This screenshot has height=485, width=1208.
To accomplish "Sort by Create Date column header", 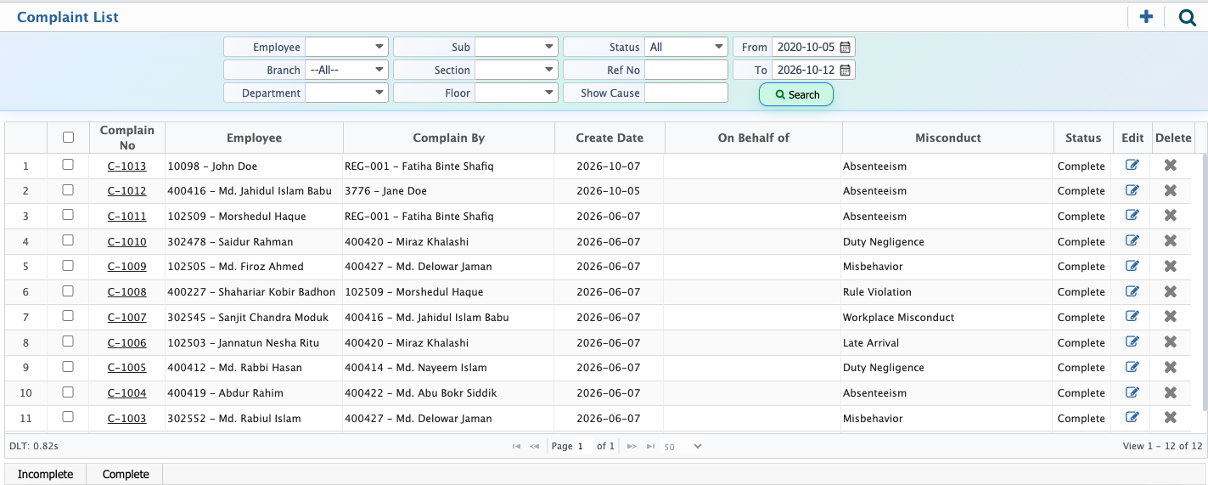I will [610, 138].
